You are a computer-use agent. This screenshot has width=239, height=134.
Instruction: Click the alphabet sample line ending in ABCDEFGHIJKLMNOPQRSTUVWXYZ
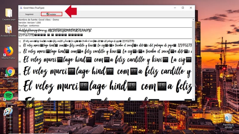coord(55,30)
